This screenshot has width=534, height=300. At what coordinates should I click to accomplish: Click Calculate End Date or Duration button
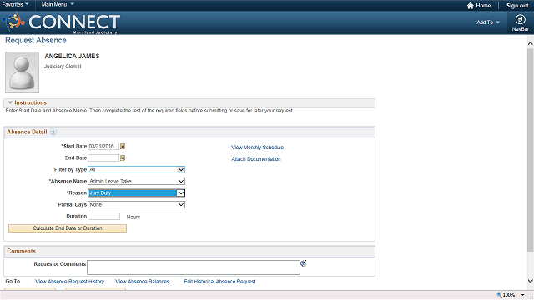pos(68,228)
